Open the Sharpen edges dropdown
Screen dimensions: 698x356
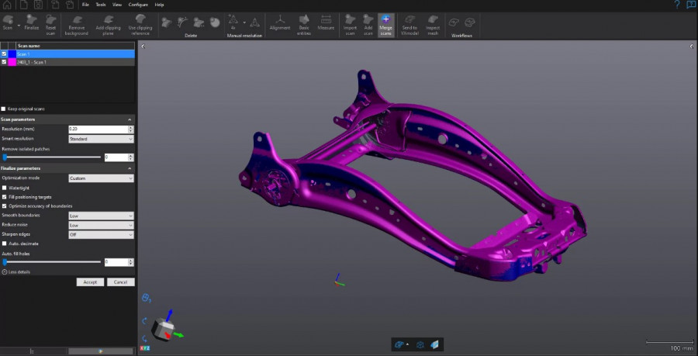click(101, 234)
